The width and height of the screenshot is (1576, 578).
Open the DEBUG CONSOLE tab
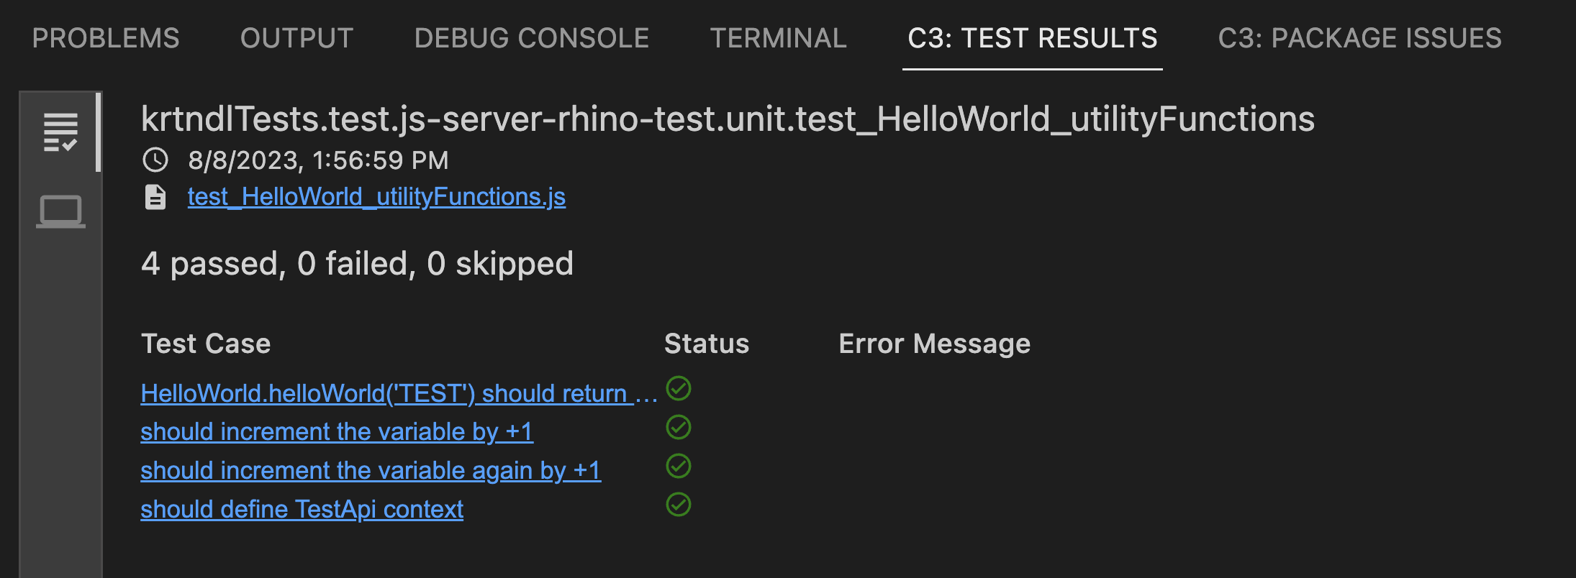point(530,38)
